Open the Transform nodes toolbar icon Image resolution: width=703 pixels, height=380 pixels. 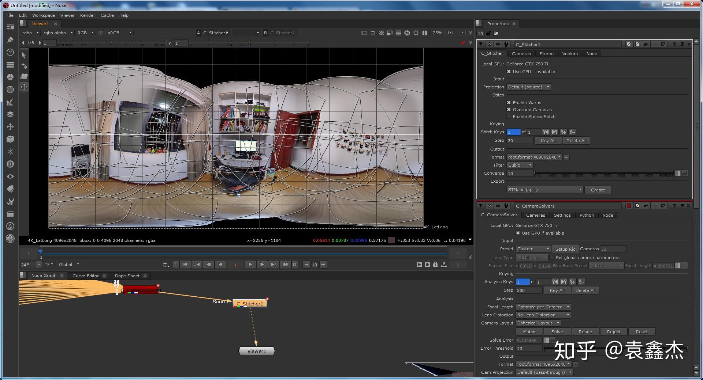click(x=10, y=127)
